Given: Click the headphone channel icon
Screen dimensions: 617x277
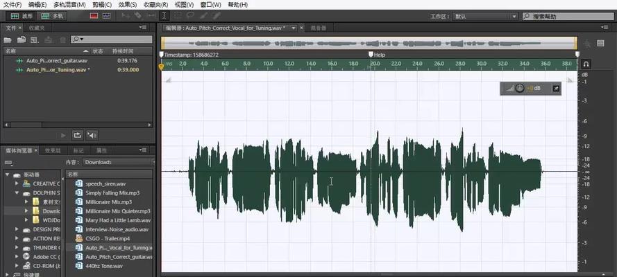Looking at the screenshot, I should coord(586,64).
